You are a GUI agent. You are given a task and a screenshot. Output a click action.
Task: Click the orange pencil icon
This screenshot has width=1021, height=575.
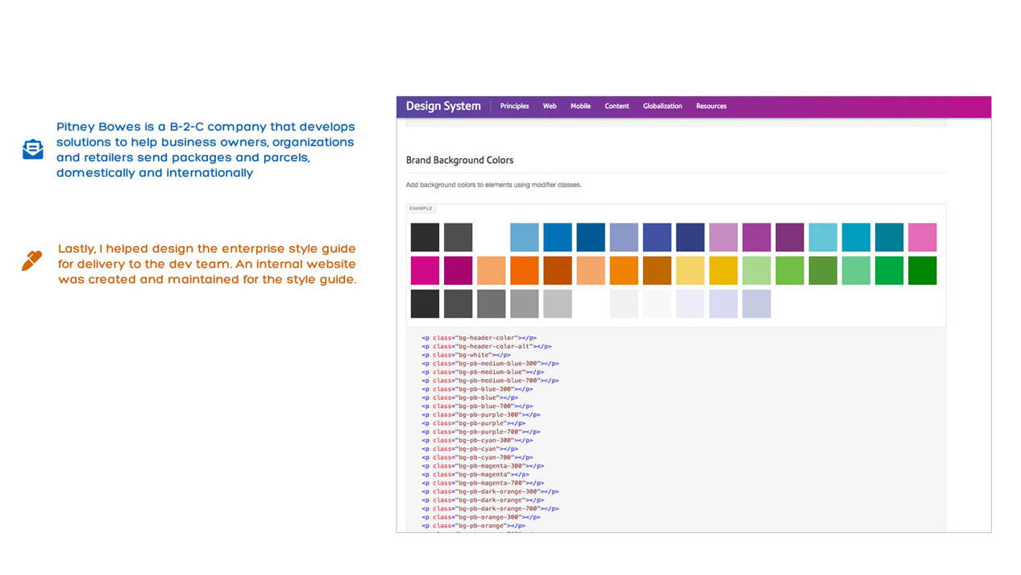click(31, 260)
